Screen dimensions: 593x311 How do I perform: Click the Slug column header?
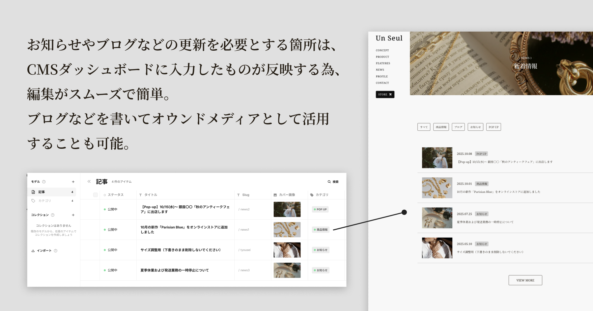(243, 195)
